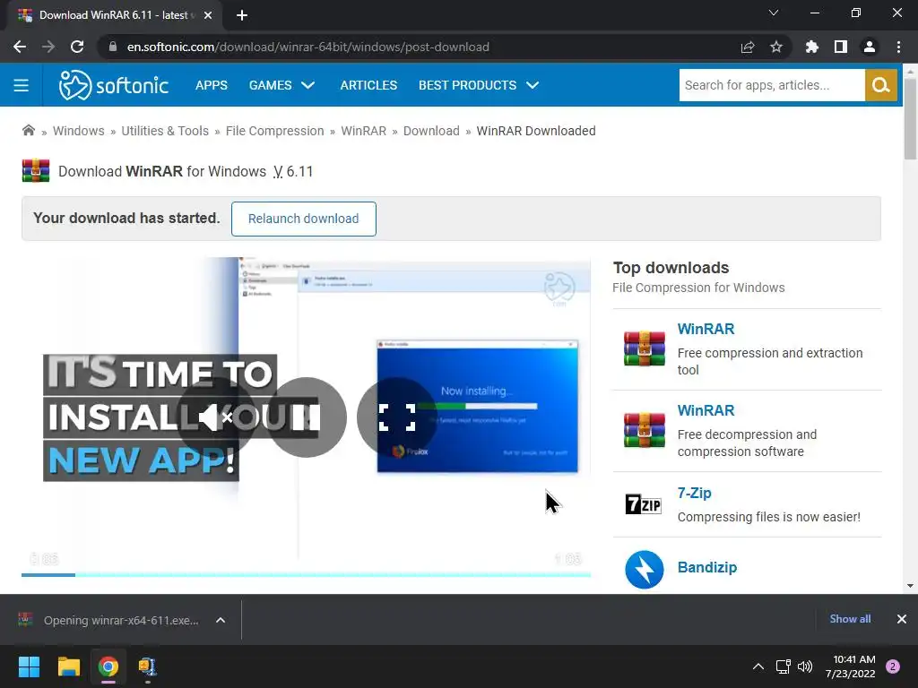Click the site lock icon in the address bar
The height and width of the screenshot is (688, 918).
[x=113, y=47]
